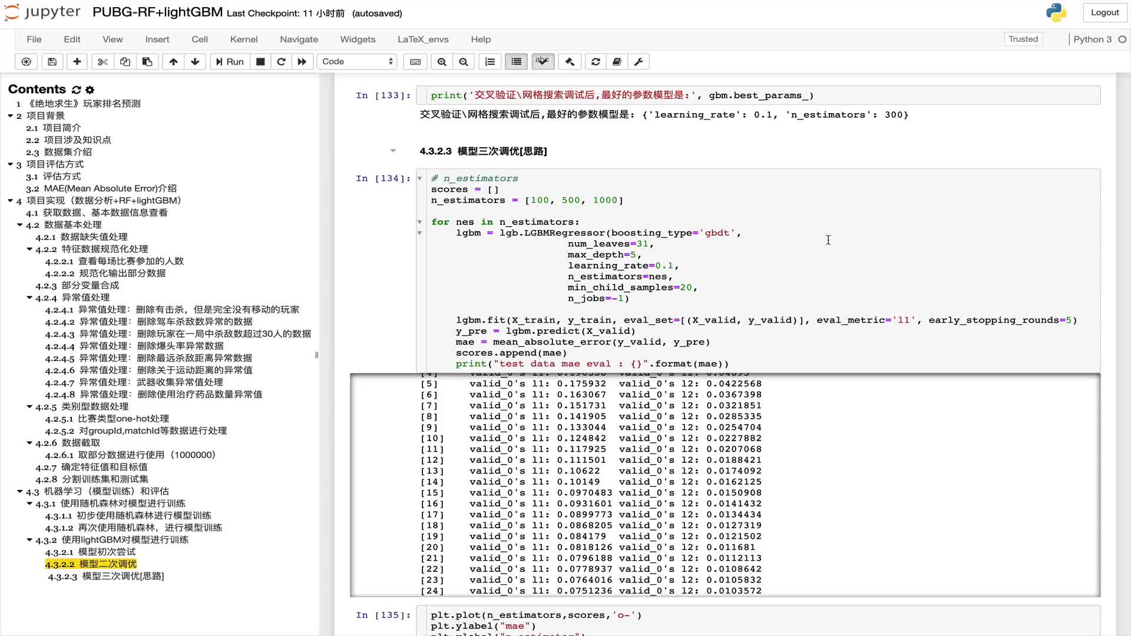Fold the n_estimators comment block in cell 134

click(x=420, y=178)
